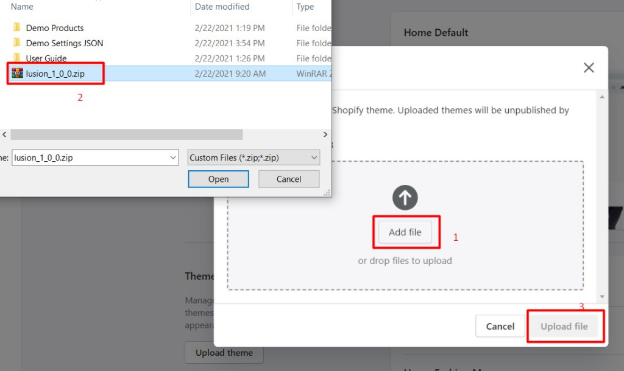Click the date 2/22/2021 1:26 PM
624x371 pixels.
point(230,58)
